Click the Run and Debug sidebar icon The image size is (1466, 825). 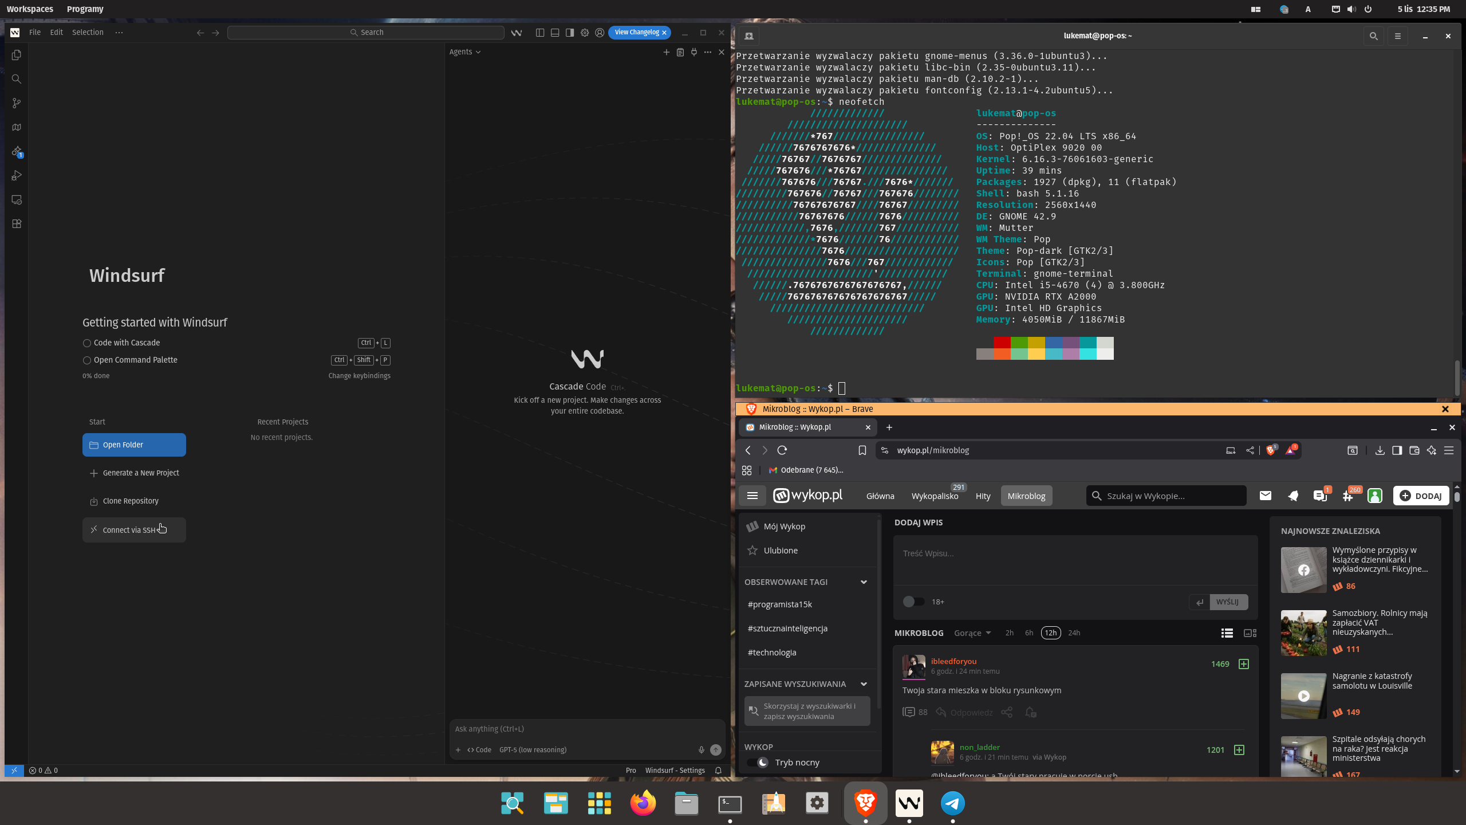point(17,176)
